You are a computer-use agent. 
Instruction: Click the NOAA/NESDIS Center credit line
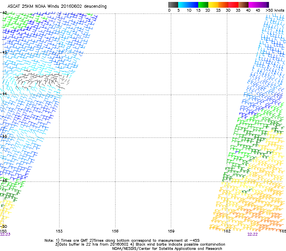point(167,249)
